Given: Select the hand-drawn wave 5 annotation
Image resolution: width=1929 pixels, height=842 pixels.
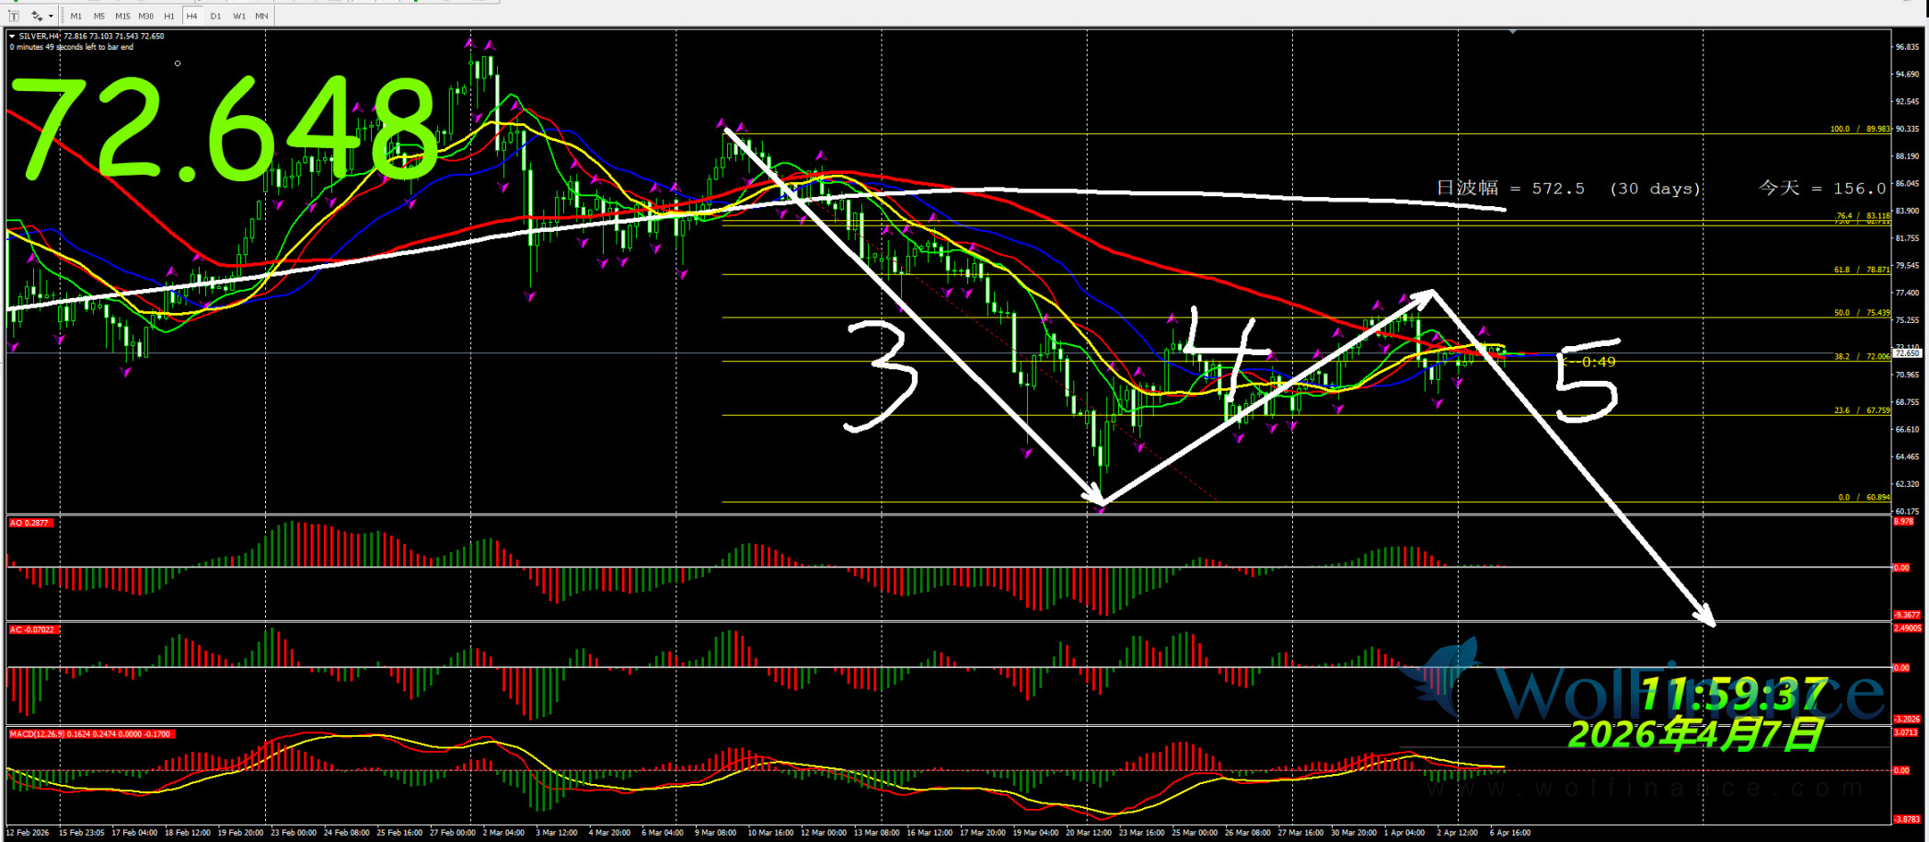Looking at the screenshot, I should pyautogui.click(x=1586, y=381).
